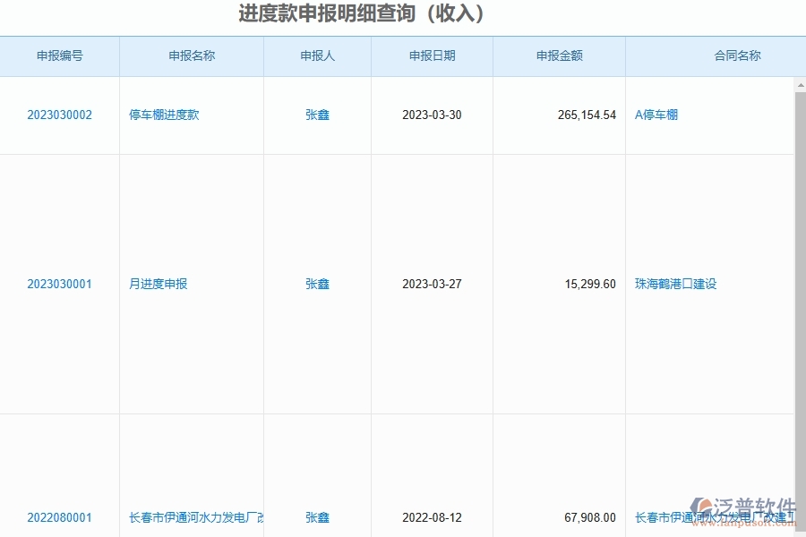The image size is (806, 537).
Task: Click the 申报金额 column header
Action: (x=558, y=55)
